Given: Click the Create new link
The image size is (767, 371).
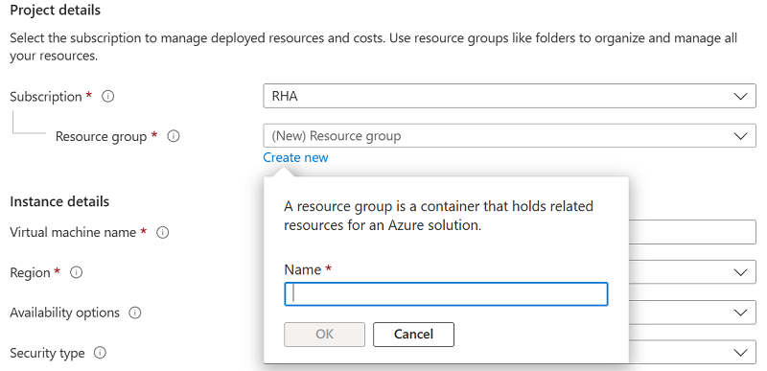Looking at the screenshot, I should tap(295, 157).
